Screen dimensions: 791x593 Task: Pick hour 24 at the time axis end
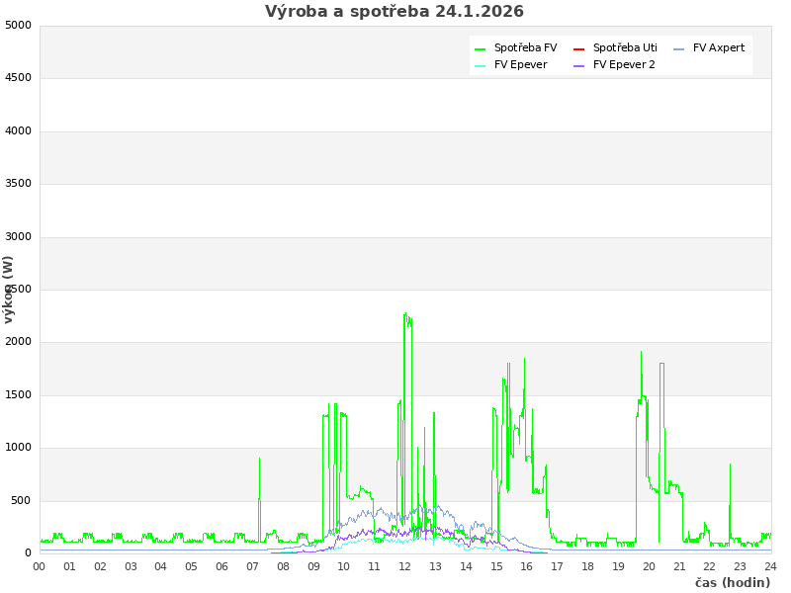[770, 566]
